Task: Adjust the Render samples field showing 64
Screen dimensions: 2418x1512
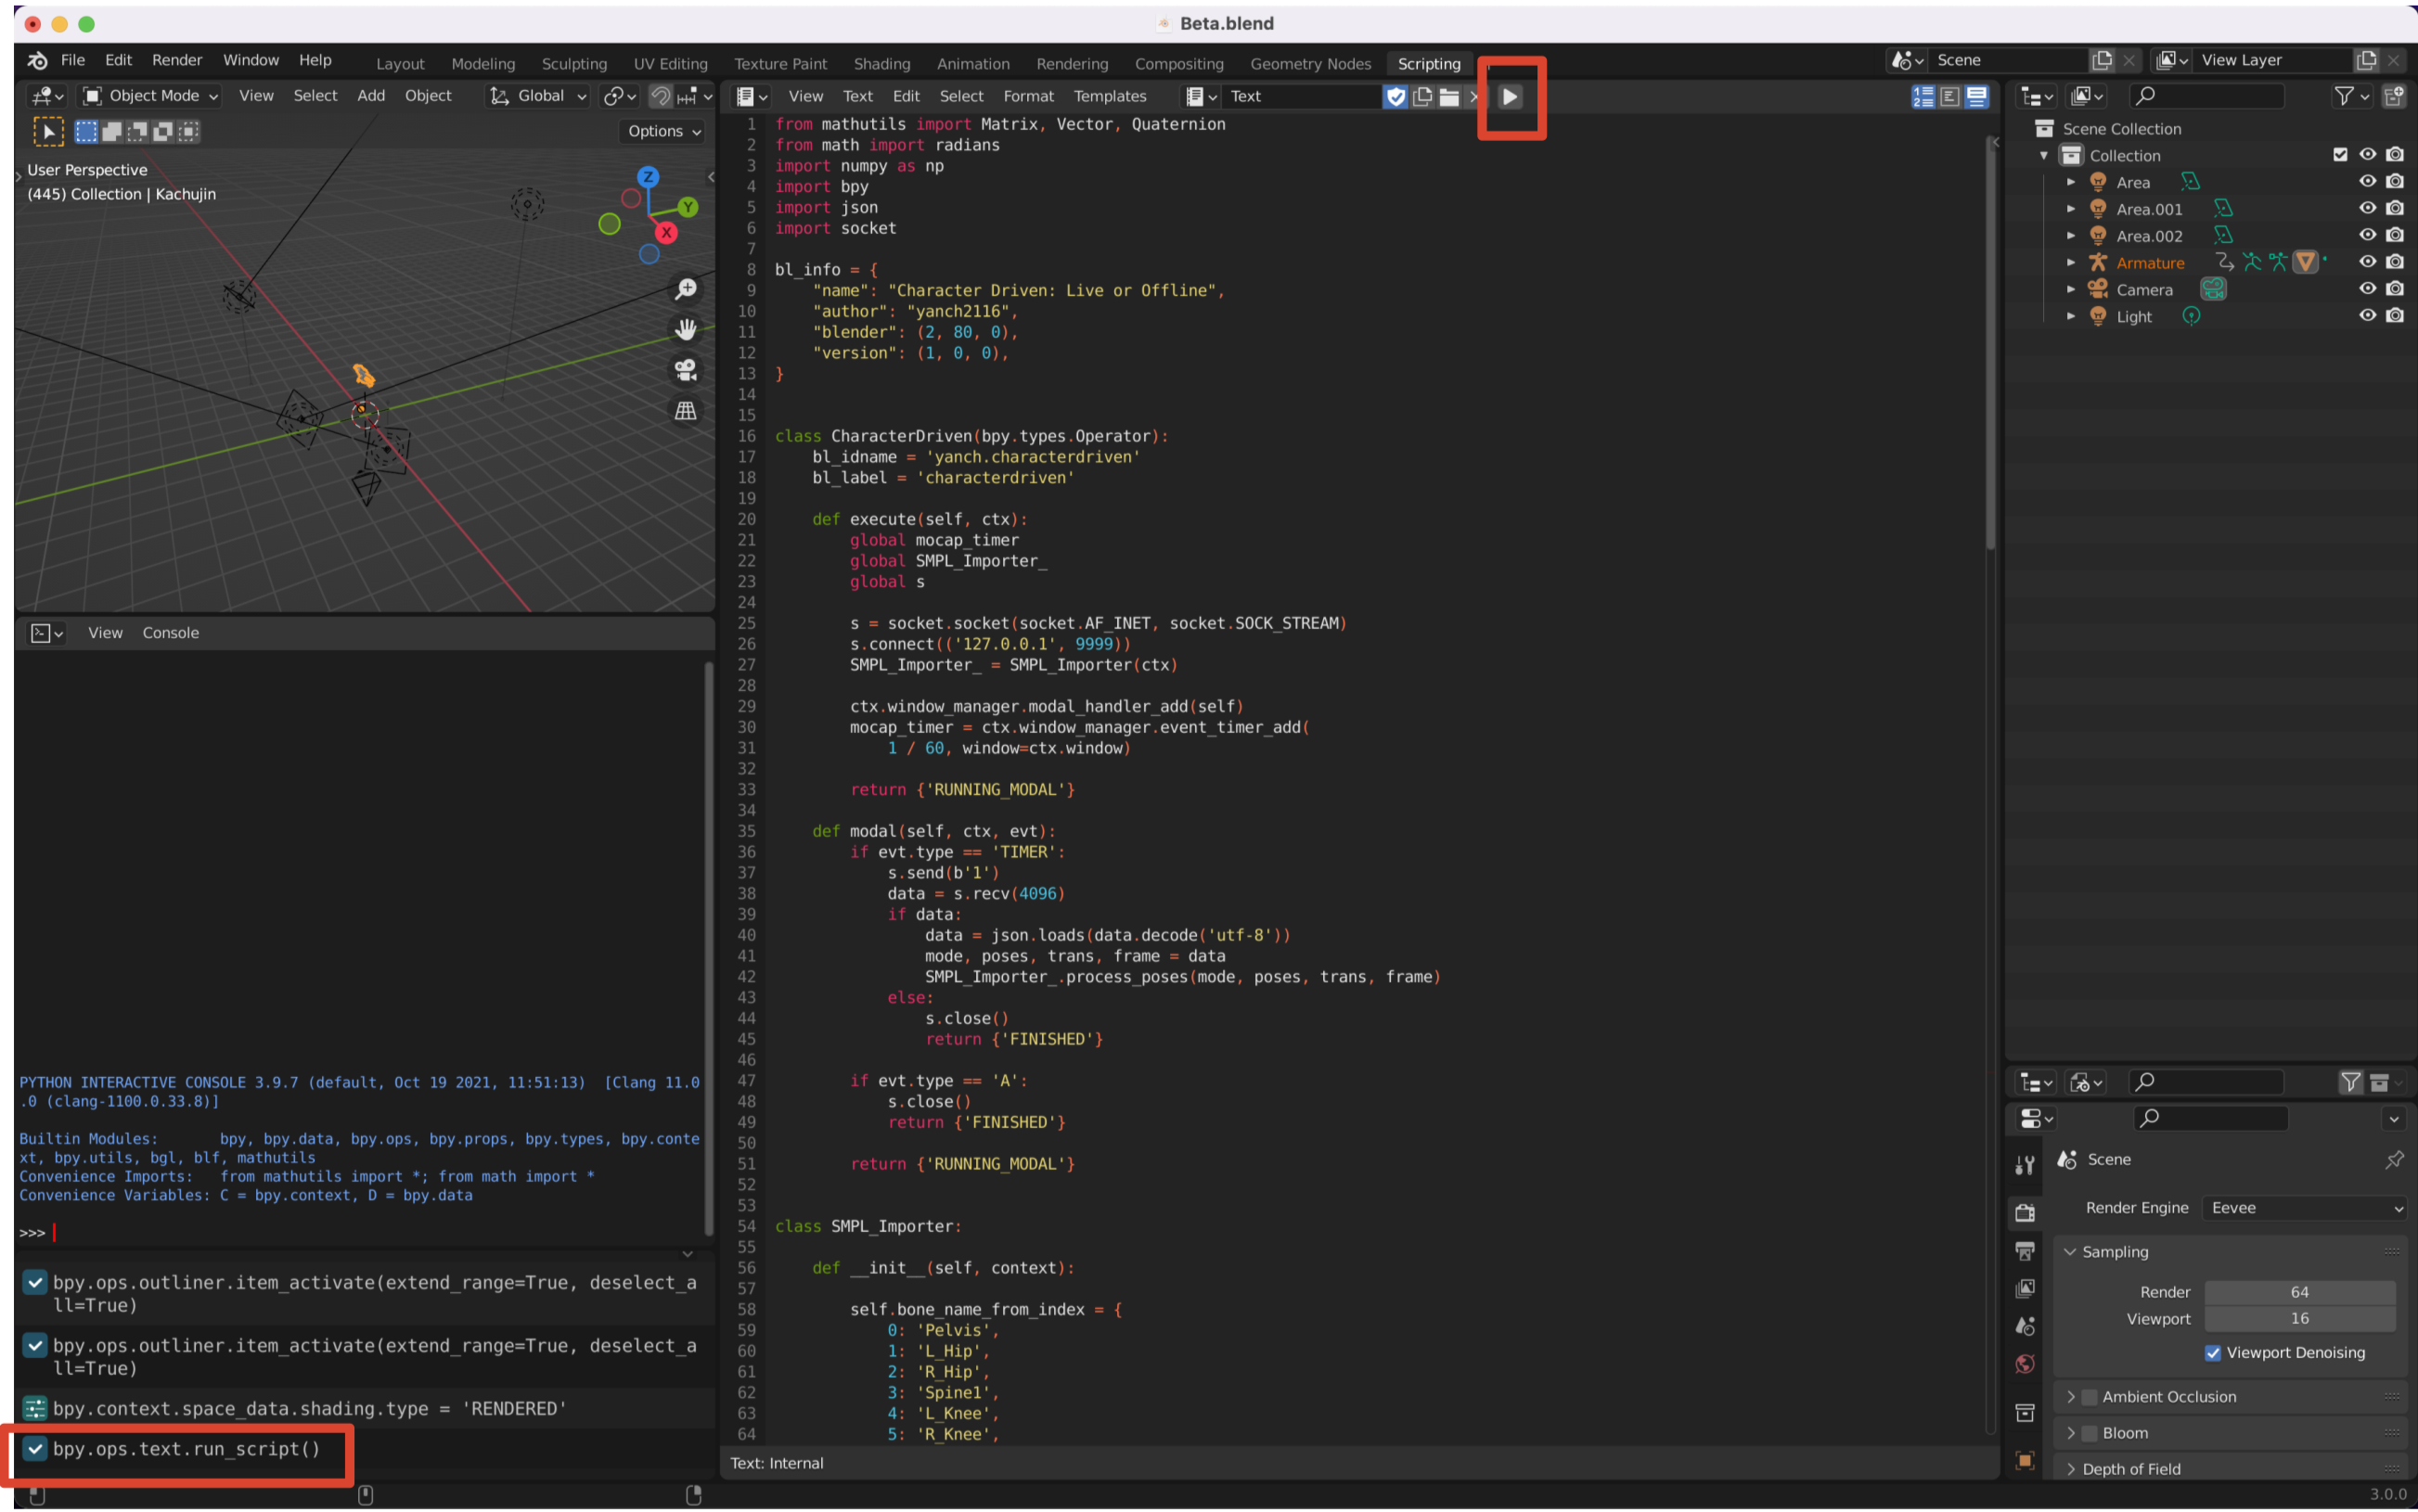Action: tap(2299, 1292)
